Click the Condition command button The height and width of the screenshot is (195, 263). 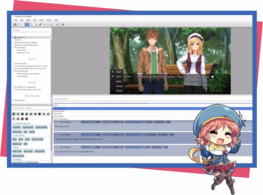(x=17, y=128)
